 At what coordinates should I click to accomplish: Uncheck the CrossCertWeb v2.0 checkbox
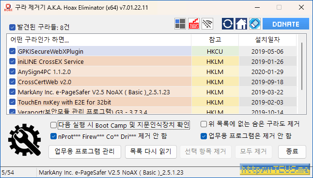[x=12, y=82]
